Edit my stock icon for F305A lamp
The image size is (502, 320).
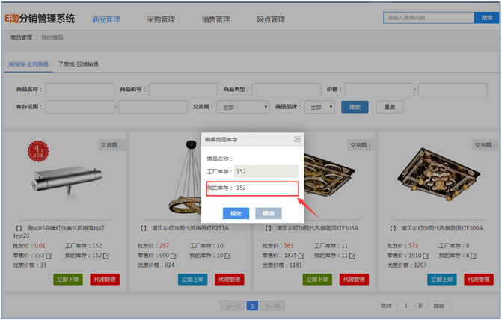click(x=355, y=256)
